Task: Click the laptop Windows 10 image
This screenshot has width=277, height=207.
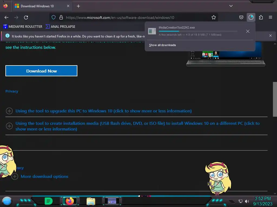Action: pos(226,54)
